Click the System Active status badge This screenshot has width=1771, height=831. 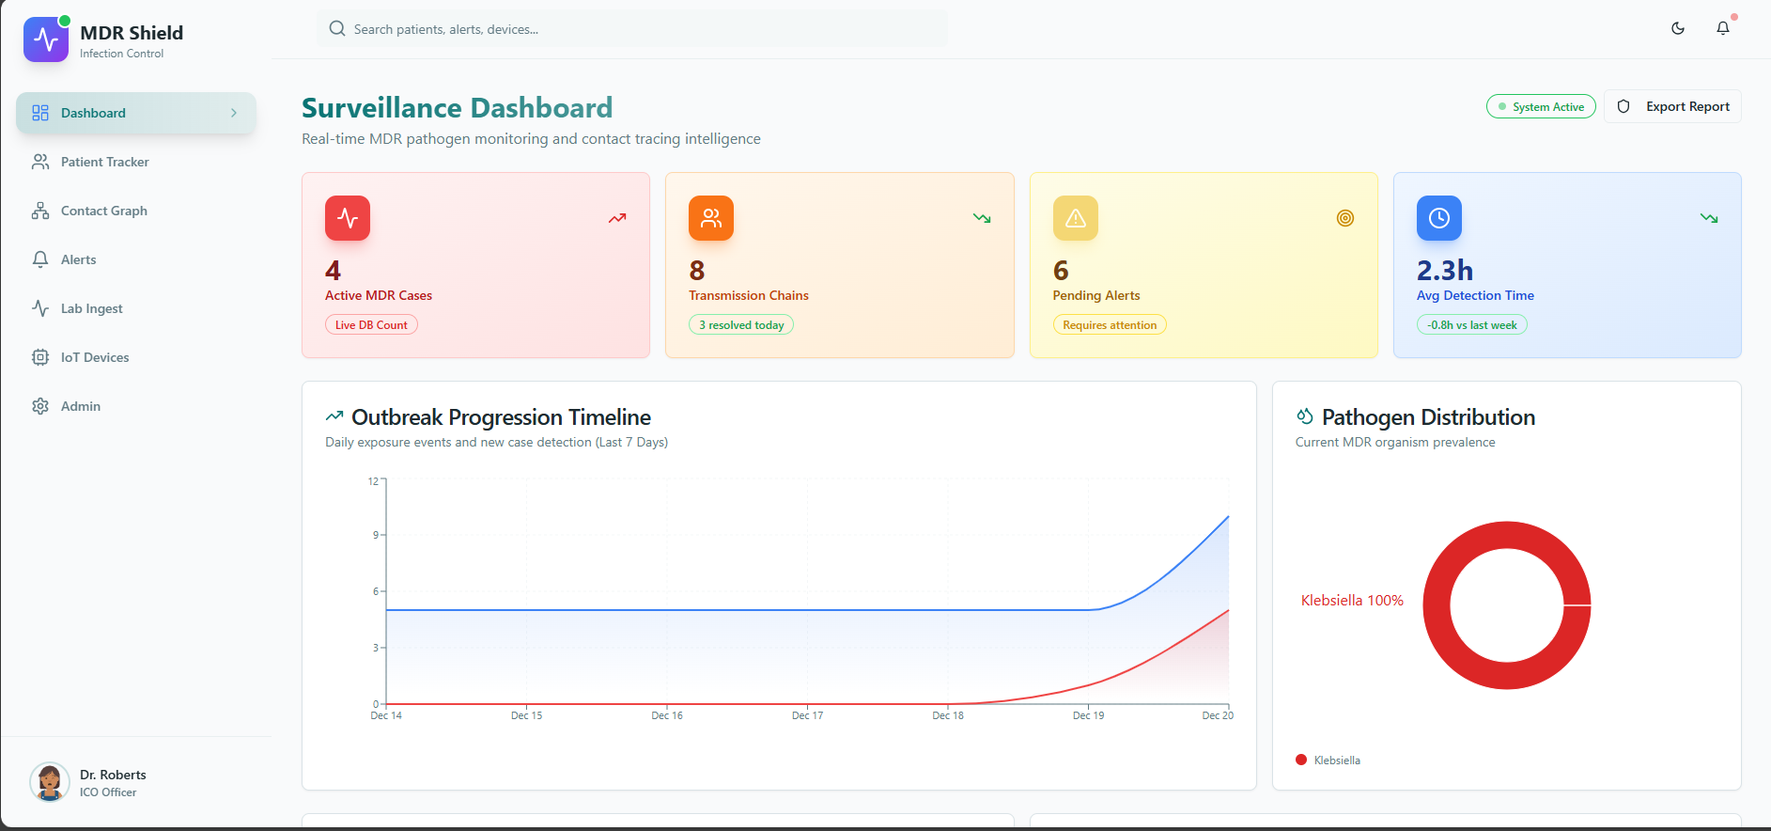[1541, 107]
